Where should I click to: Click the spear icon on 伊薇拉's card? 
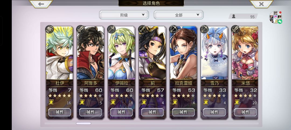112,29
